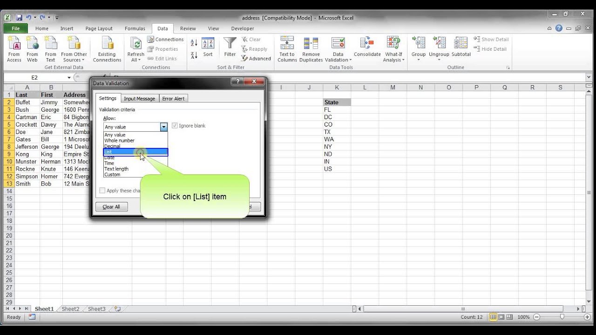
Task: Switch to Input Message tab
Action: pos(139,99)
